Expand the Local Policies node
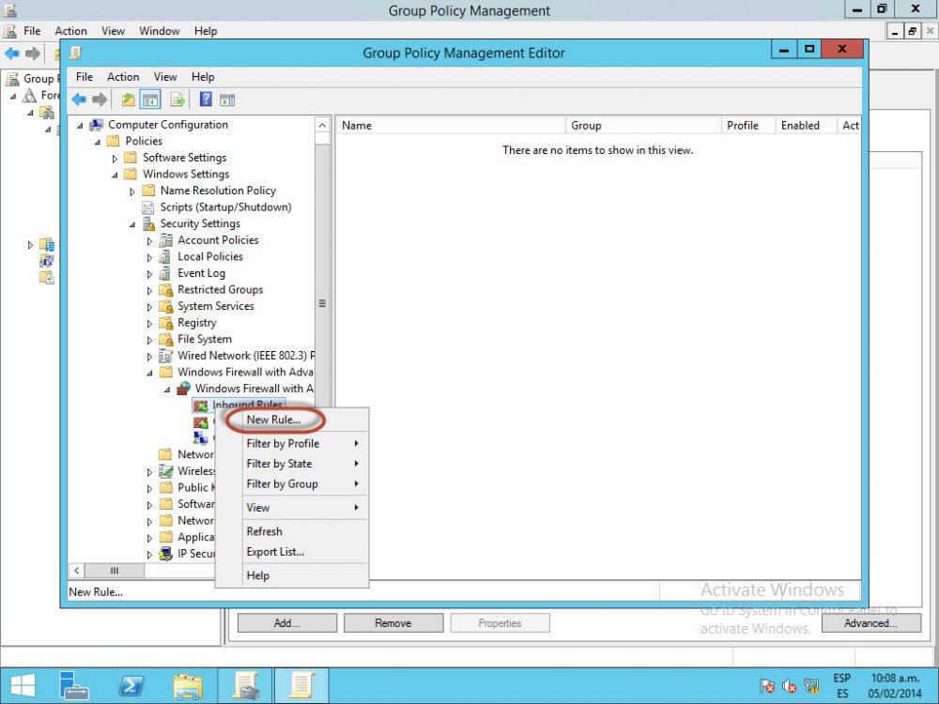The width and height of the screenshot is (939, 704). coord(149,257)
